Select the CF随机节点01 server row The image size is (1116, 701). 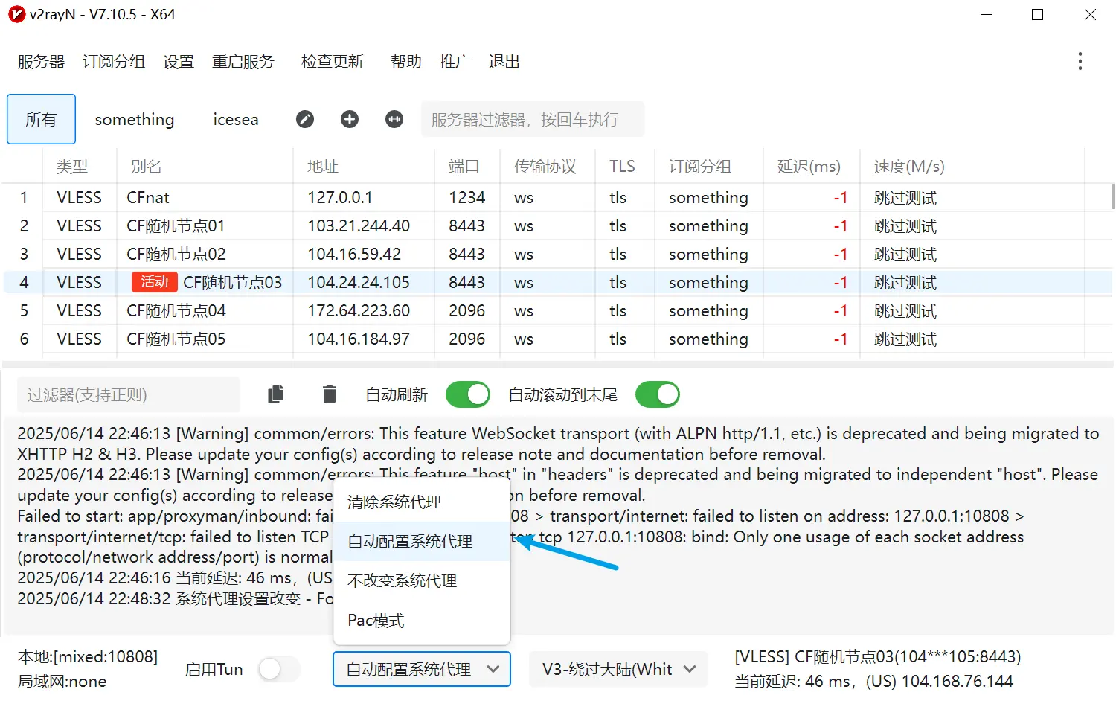[x=557, y=226]
